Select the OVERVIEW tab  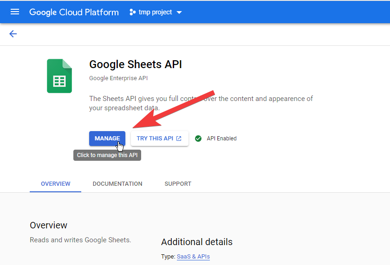coord(56,184)
